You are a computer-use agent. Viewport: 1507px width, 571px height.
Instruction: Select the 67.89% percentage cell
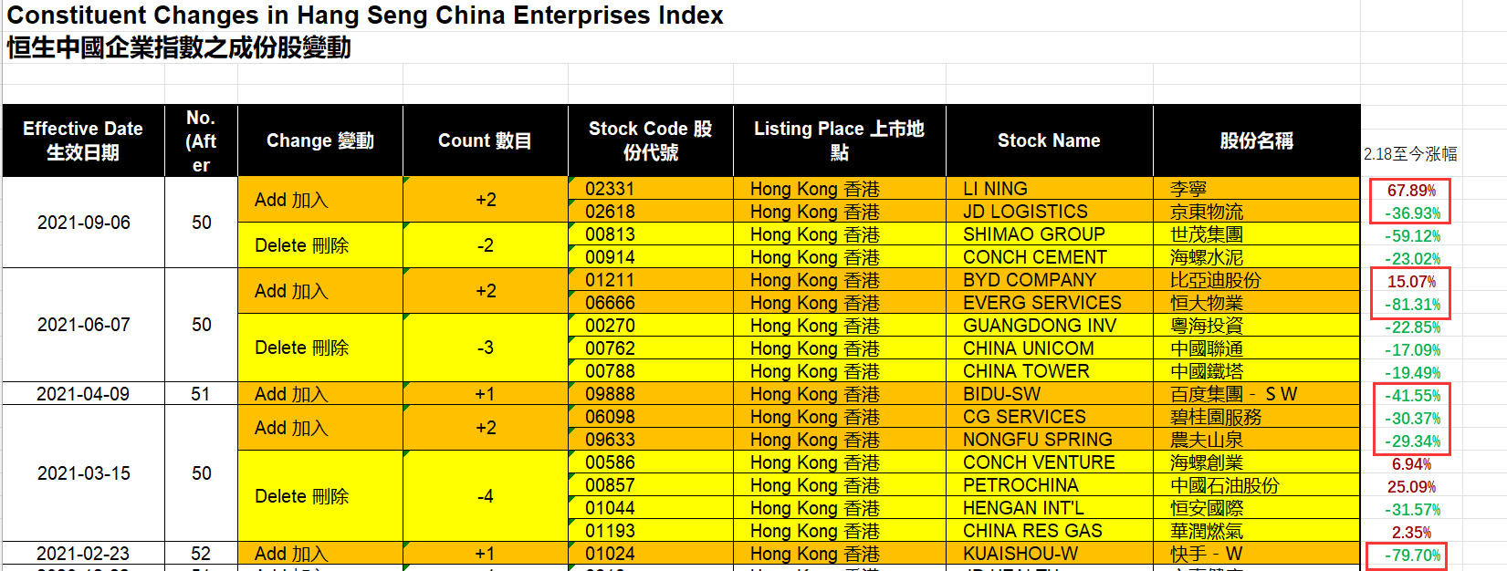point(1411,191)
